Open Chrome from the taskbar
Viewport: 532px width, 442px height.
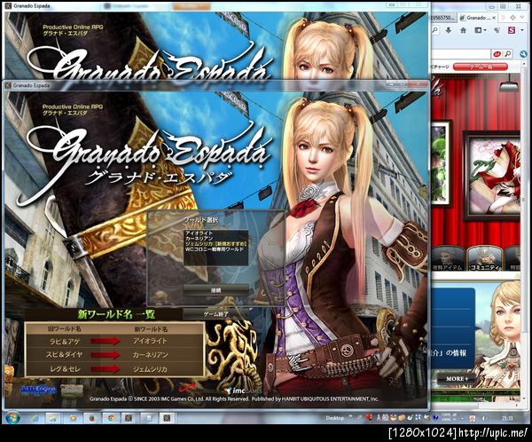111,418
